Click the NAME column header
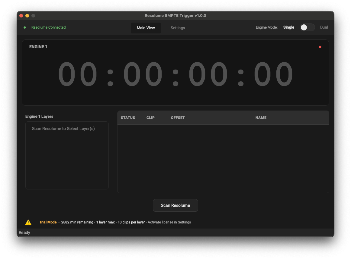Viewport: 351px width, 259px height. pyautogui.click(x=261, y=118)
